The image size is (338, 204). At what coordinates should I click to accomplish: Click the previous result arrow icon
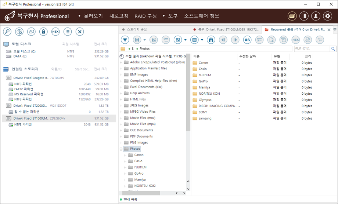(223, 40)
